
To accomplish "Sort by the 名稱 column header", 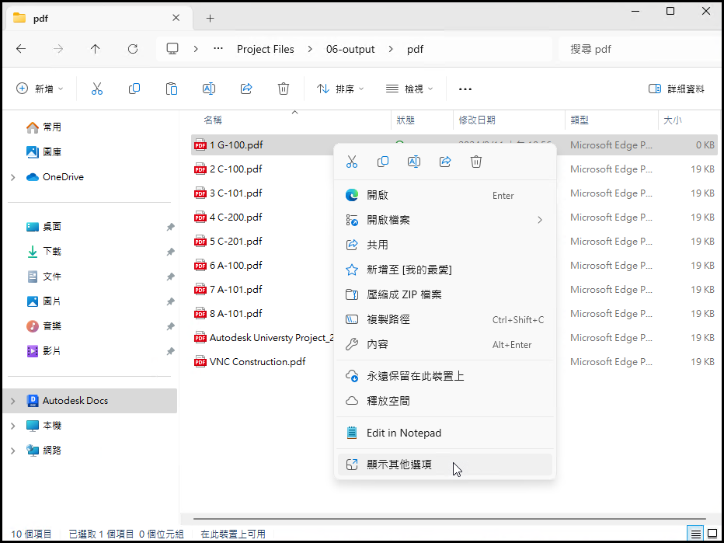I will click(x=291, y=120).
